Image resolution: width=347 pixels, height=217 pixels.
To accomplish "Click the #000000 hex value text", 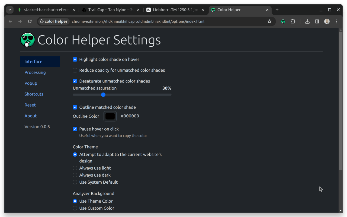I will point(130,116).
